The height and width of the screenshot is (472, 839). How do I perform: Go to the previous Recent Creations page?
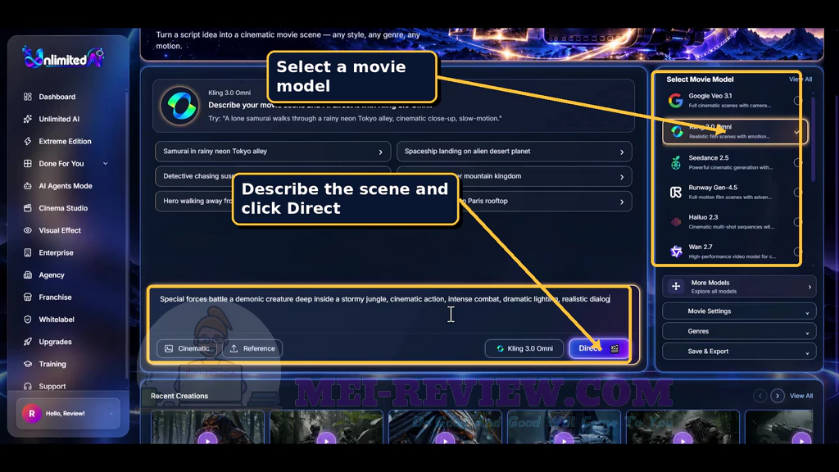tap(760, 396)
